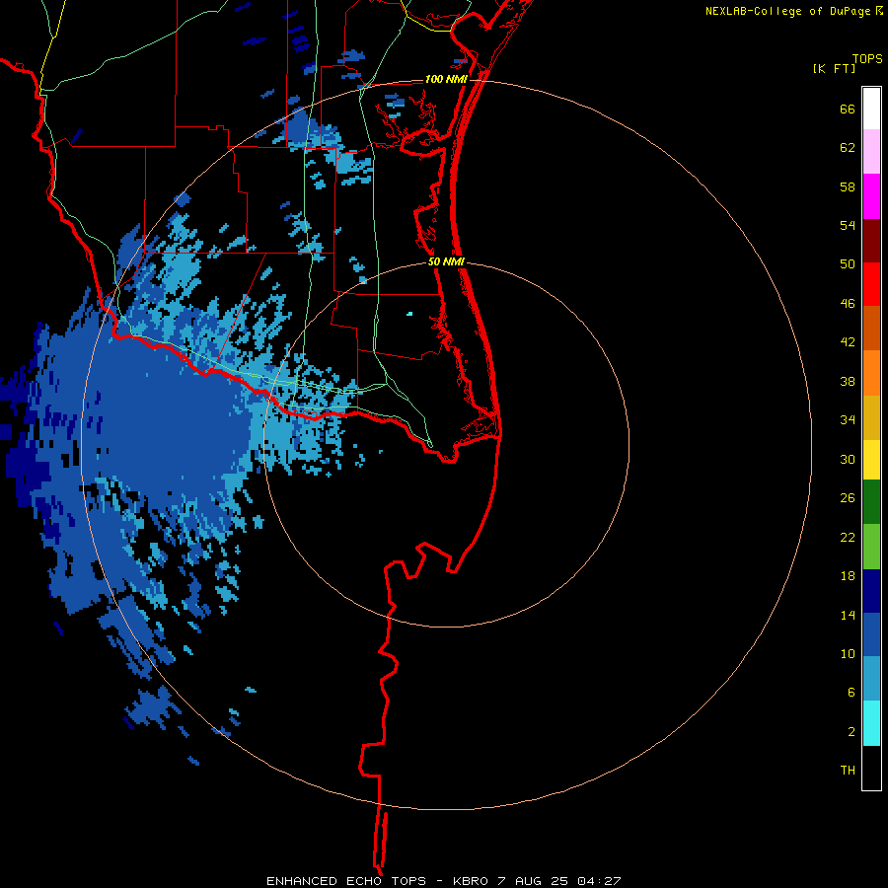This screenshot has height=888, width=888.
Task: Click the "10" legend value
Action: tap(848, 654)
